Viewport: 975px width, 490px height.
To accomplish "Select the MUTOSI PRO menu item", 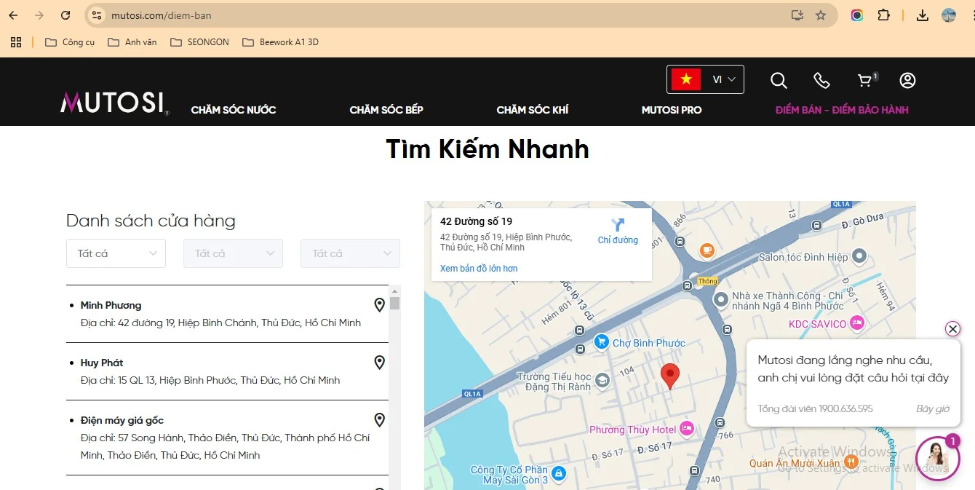I will (x=671, y=109).
